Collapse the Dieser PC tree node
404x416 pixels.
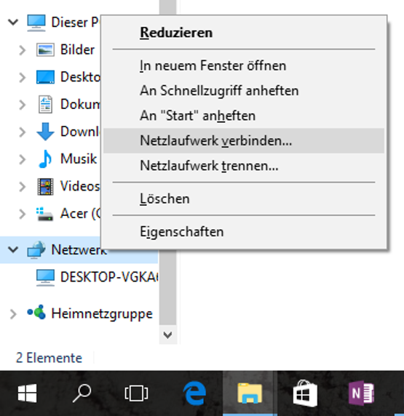[x=13, y=22]
